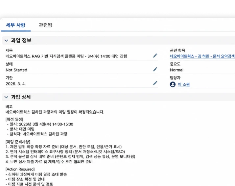Switch to the 세부 사항 tab
235x186 pixels.
click(15, 25)
